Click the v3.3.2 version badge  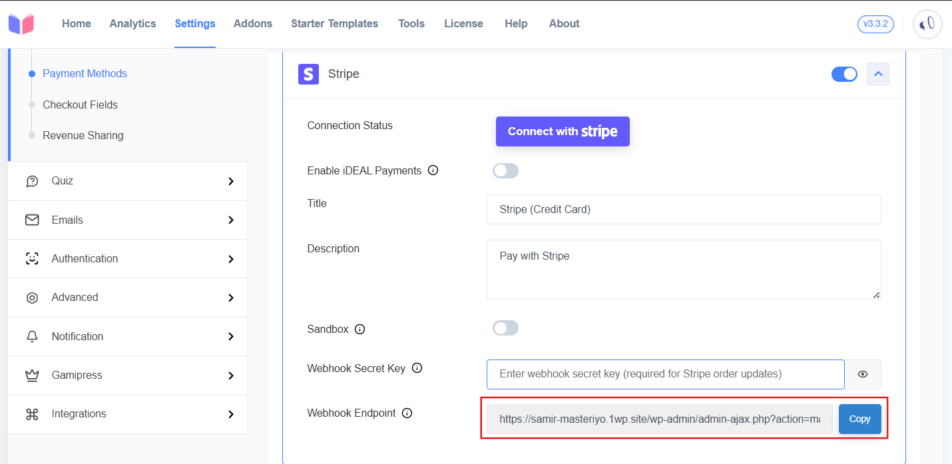tap(875, 24)
